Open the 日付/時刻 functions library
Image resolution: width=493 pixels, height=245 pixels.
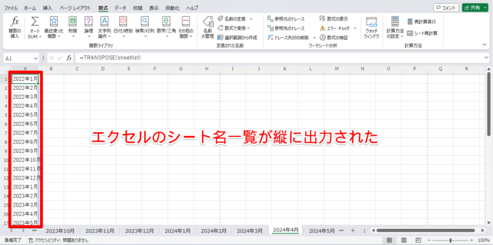coord(123,28)
